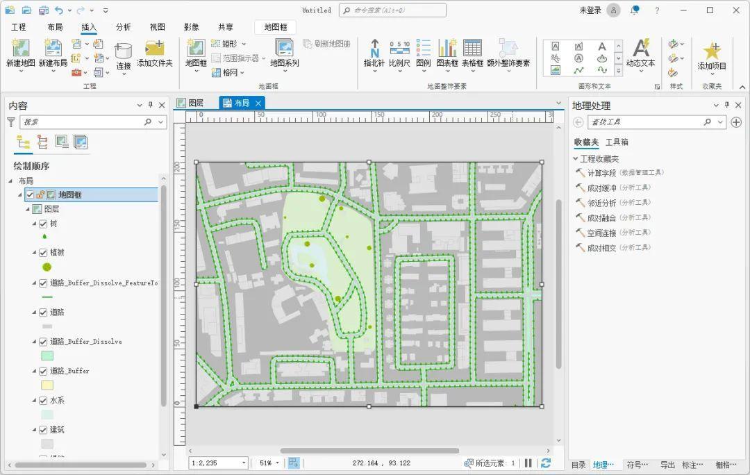This screenshot has height=475, width=750.
Task: Uncheck the 树 layer checkbox
Action: (43, 224)
